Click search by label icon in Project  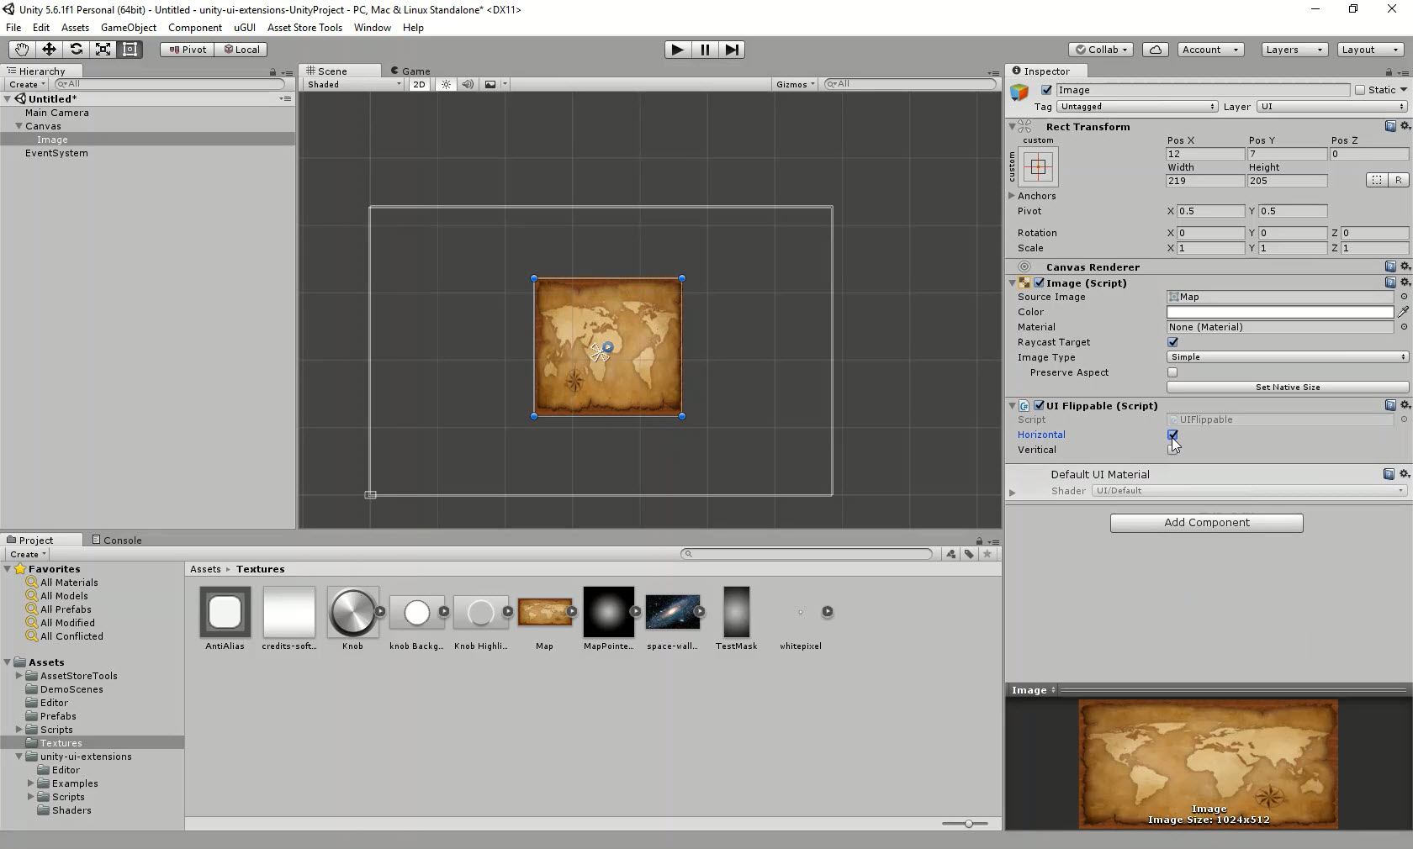(x=969, y=554)
